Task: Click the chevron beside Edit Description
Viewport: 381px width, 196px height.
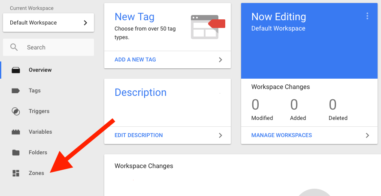Action: click(x=221, y=135)
